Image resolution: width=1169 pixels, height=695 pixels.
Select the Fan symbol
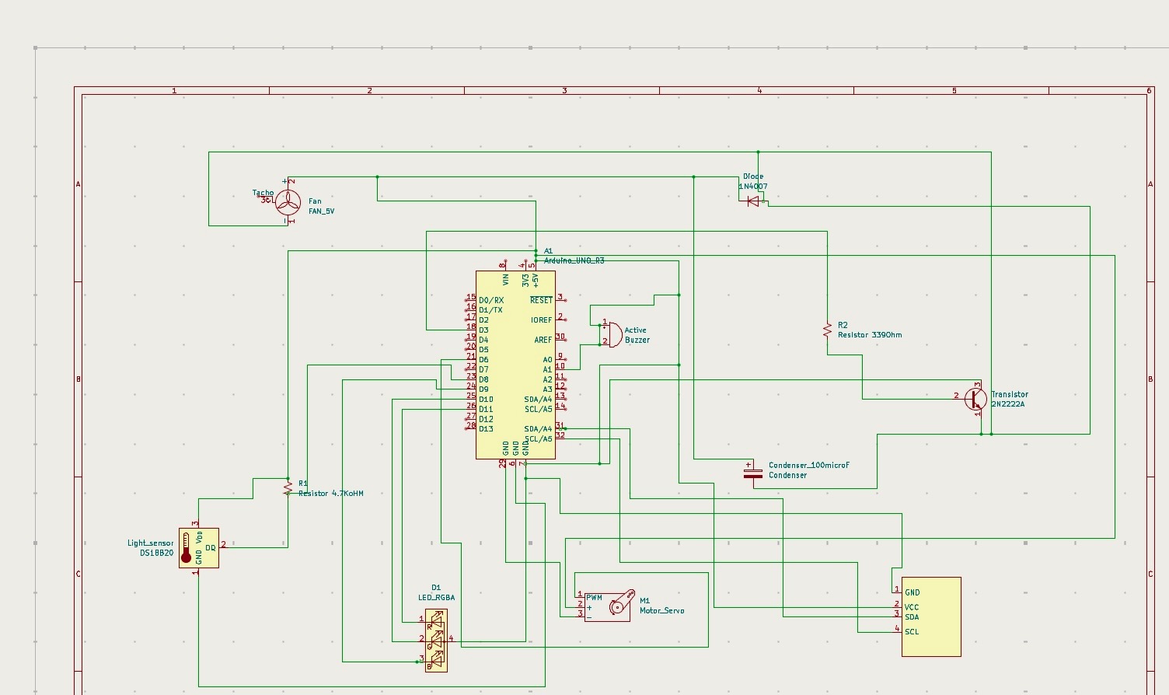point(288,202)
